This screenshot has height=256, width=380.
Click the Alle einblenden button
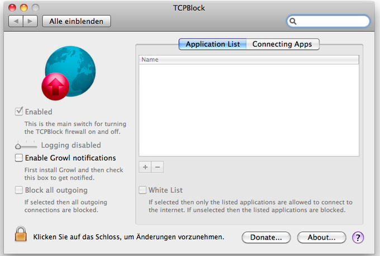[x=77, y=21]
